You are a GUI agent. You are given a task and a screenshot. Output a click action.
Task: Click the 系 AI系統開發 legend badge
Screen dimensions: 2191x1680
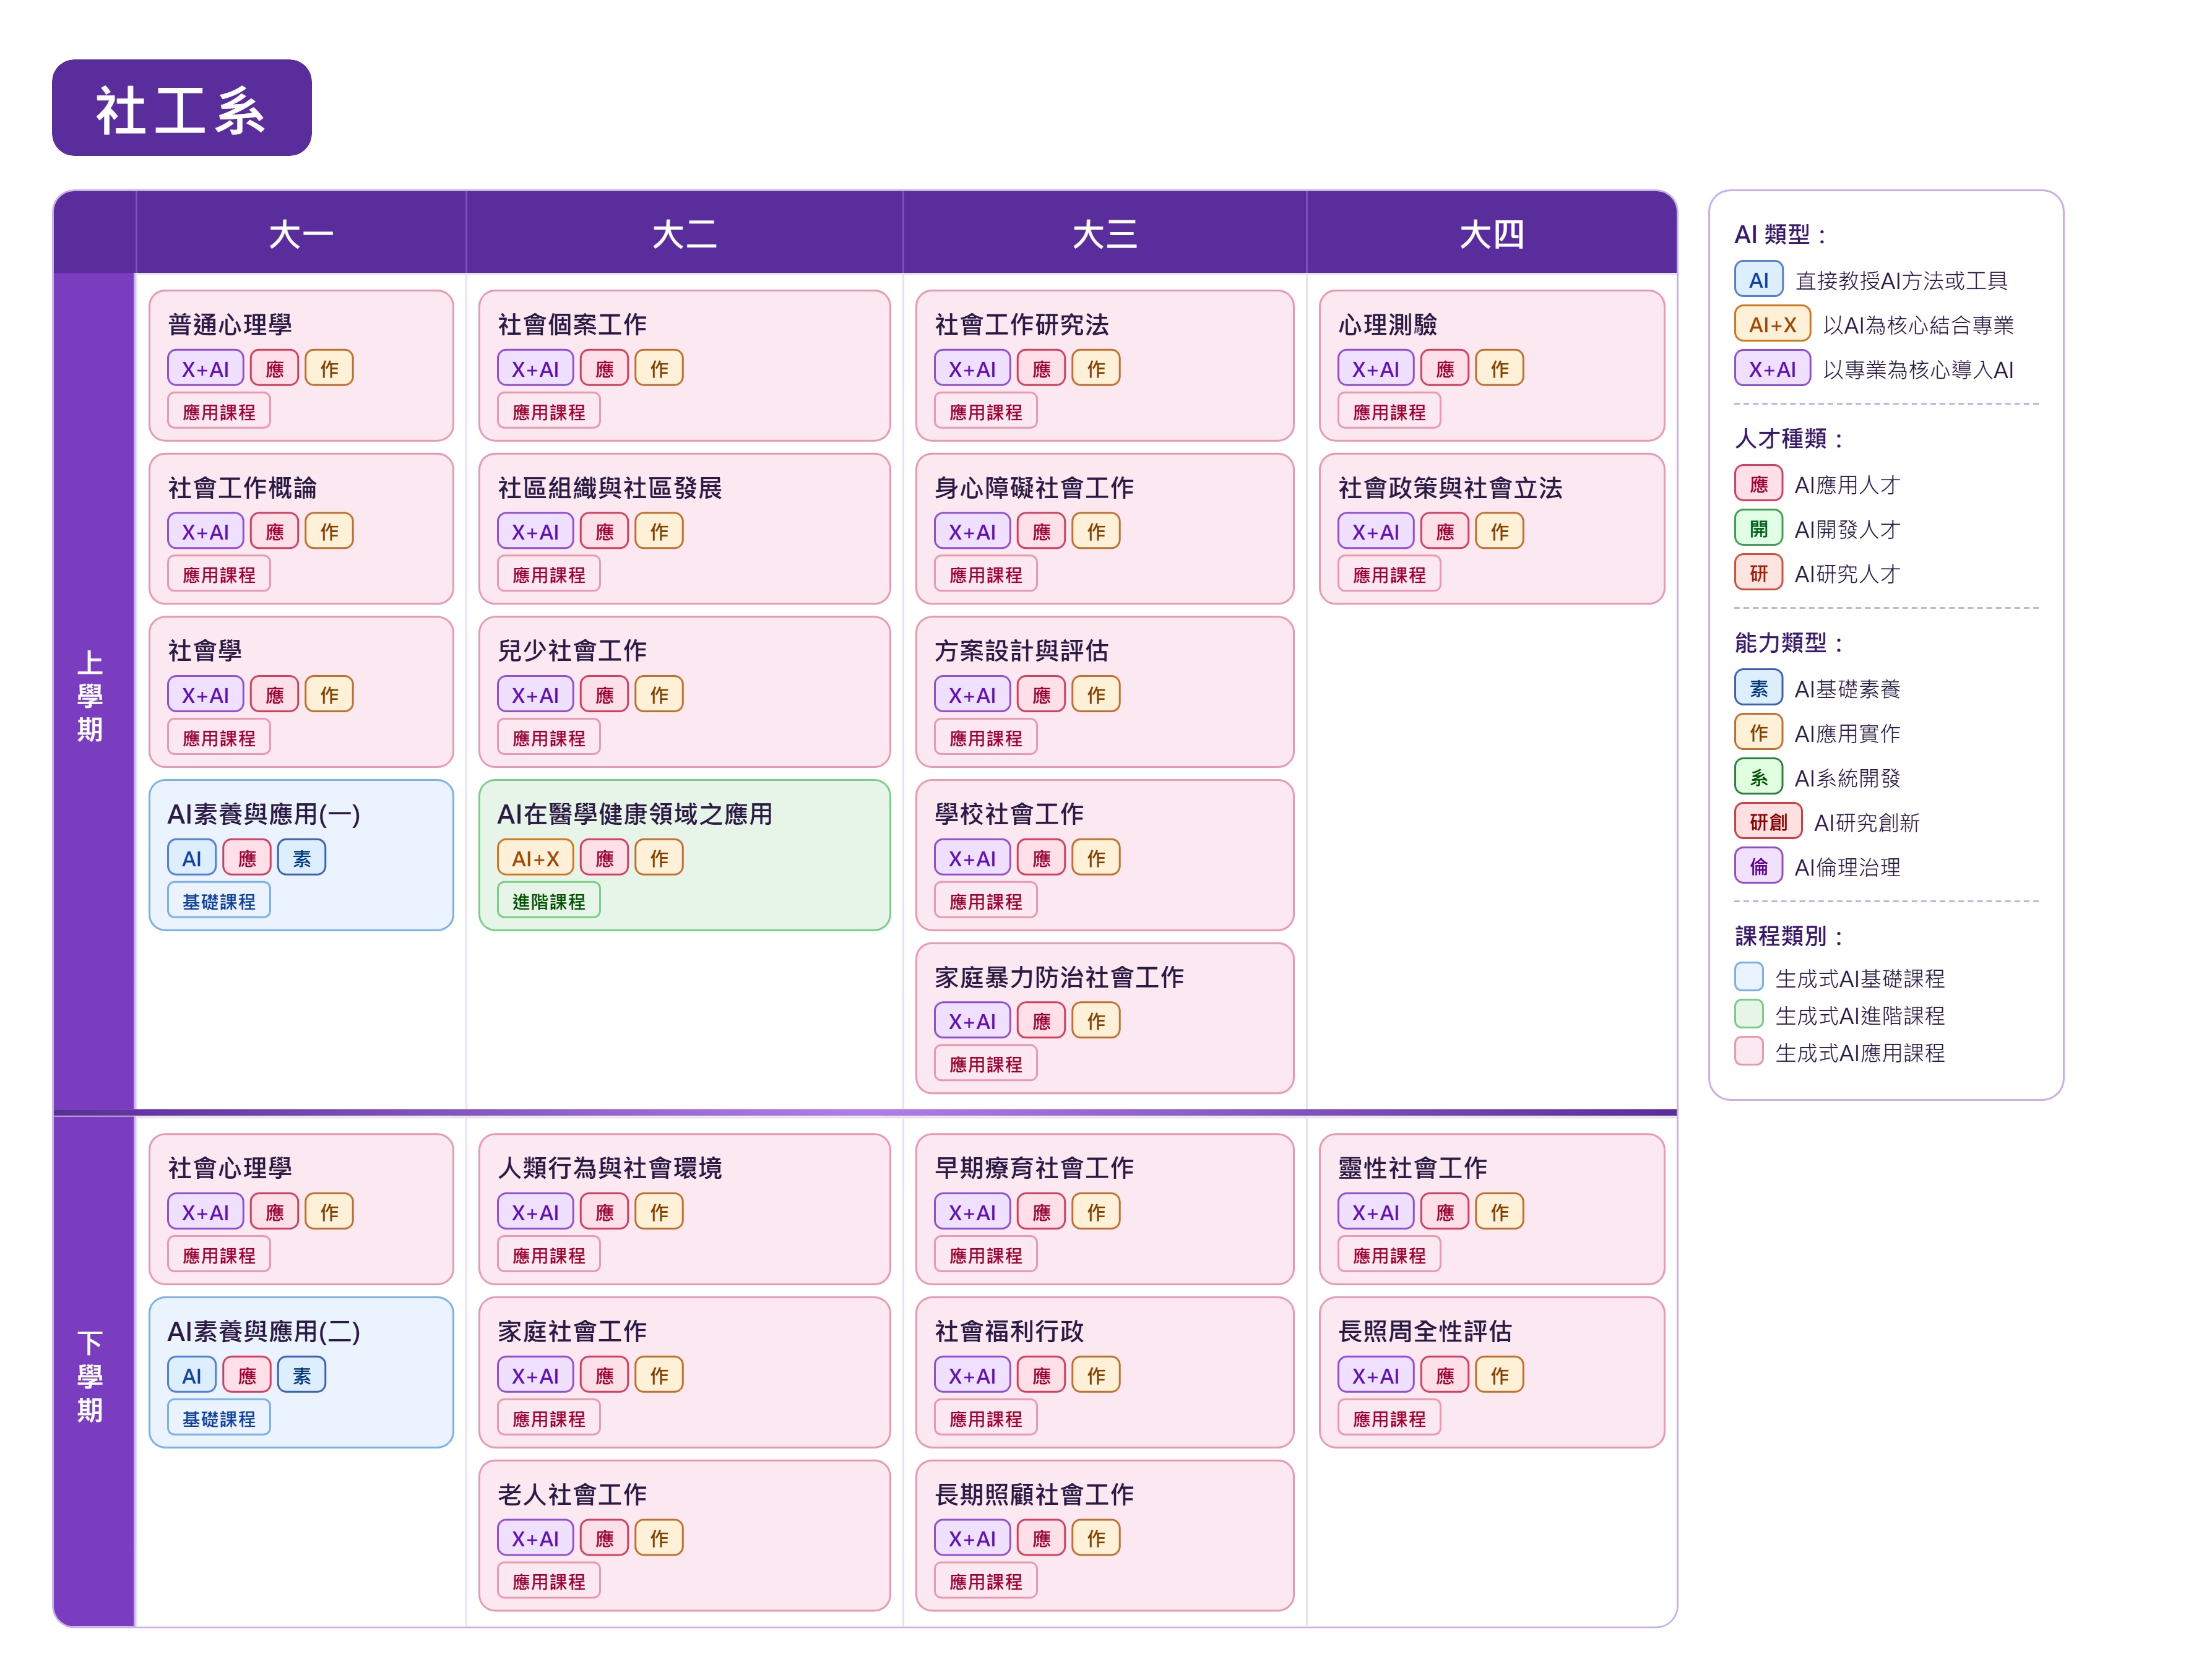1758,777
